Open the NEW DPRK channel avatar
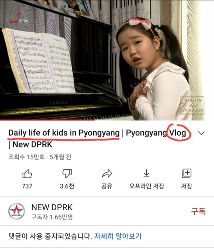The width and height of the screenshot is (214, 248). [x=16, y=211]
